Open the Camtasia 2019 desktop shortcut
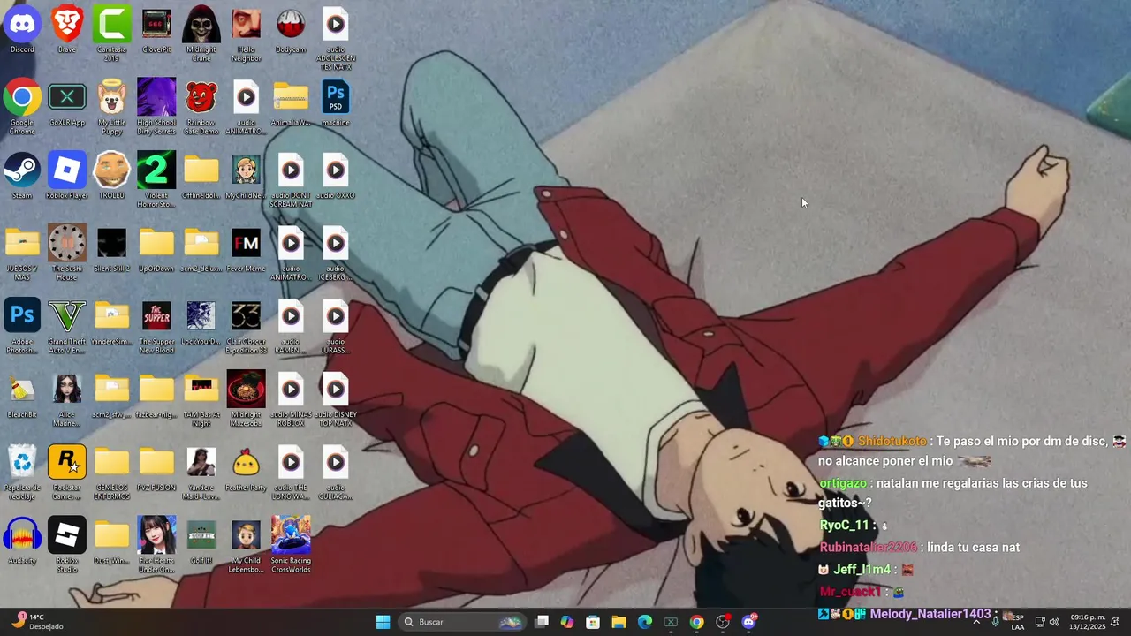1131x636 pixels. [111, 34]
